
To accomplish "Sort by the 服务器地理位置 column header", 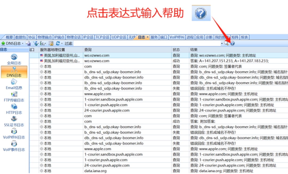I will click(61, 50).
